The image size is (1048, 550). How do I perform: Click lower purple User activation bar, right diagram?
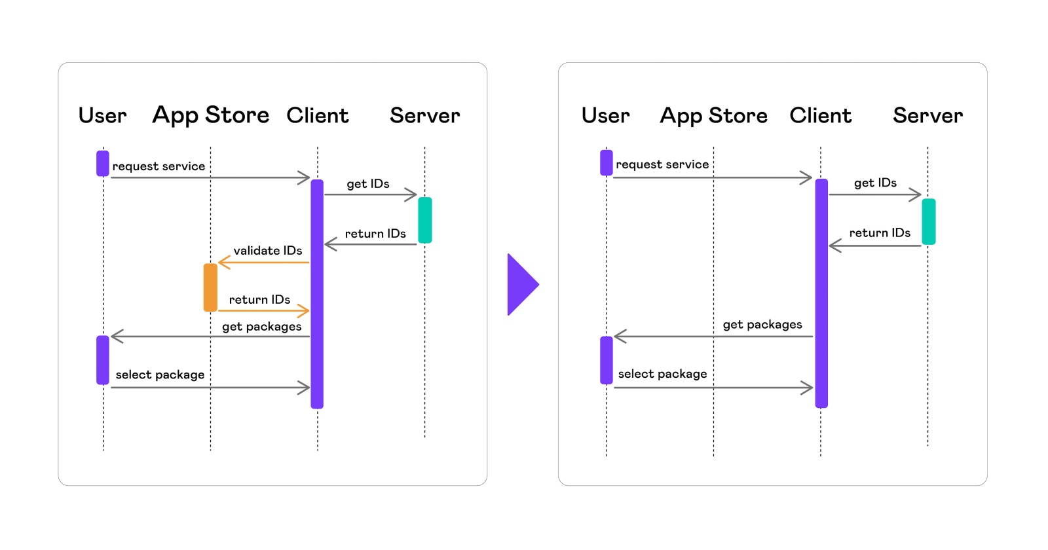[x=607, y=360]
